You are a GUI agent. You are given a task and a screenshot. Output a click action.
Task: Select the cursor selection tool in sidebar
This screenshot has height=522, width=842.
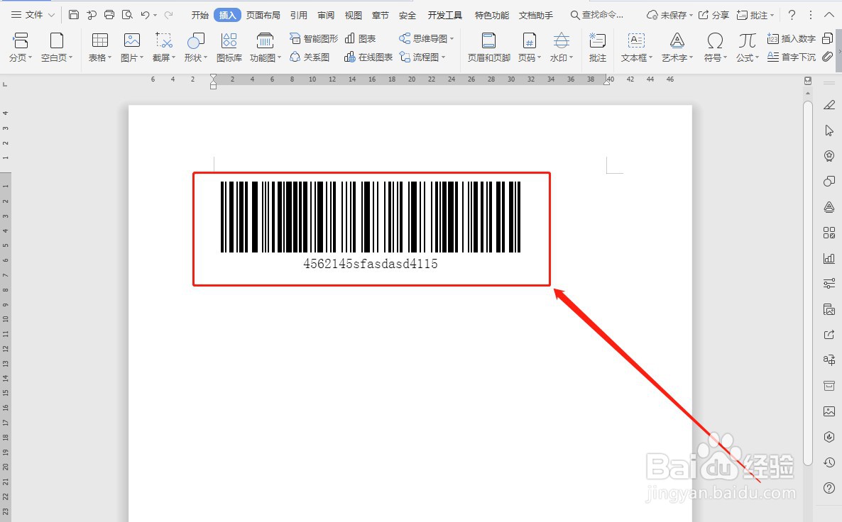click(x=829, y=130)
